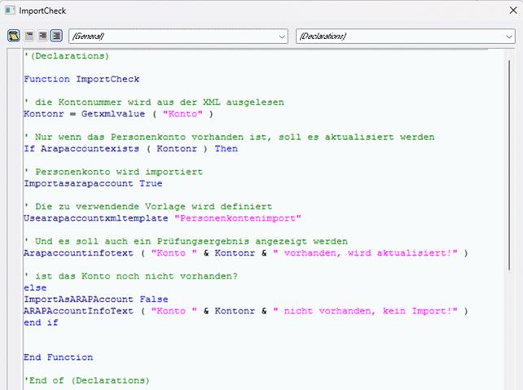Image resolution: width=523 pixels, height=390 pixels.
Task: Click the second toolbar icon with top-aligned lines
Action: click(x=29, y=36)
